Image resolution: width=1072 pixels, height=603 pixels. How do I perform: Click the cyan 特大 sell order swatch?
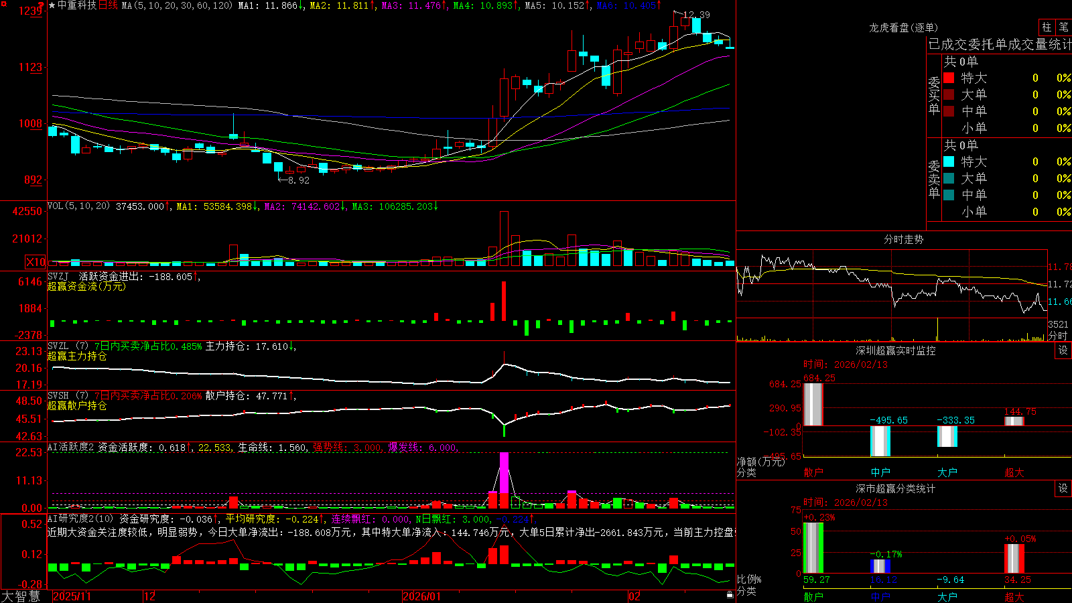(949, 161)
